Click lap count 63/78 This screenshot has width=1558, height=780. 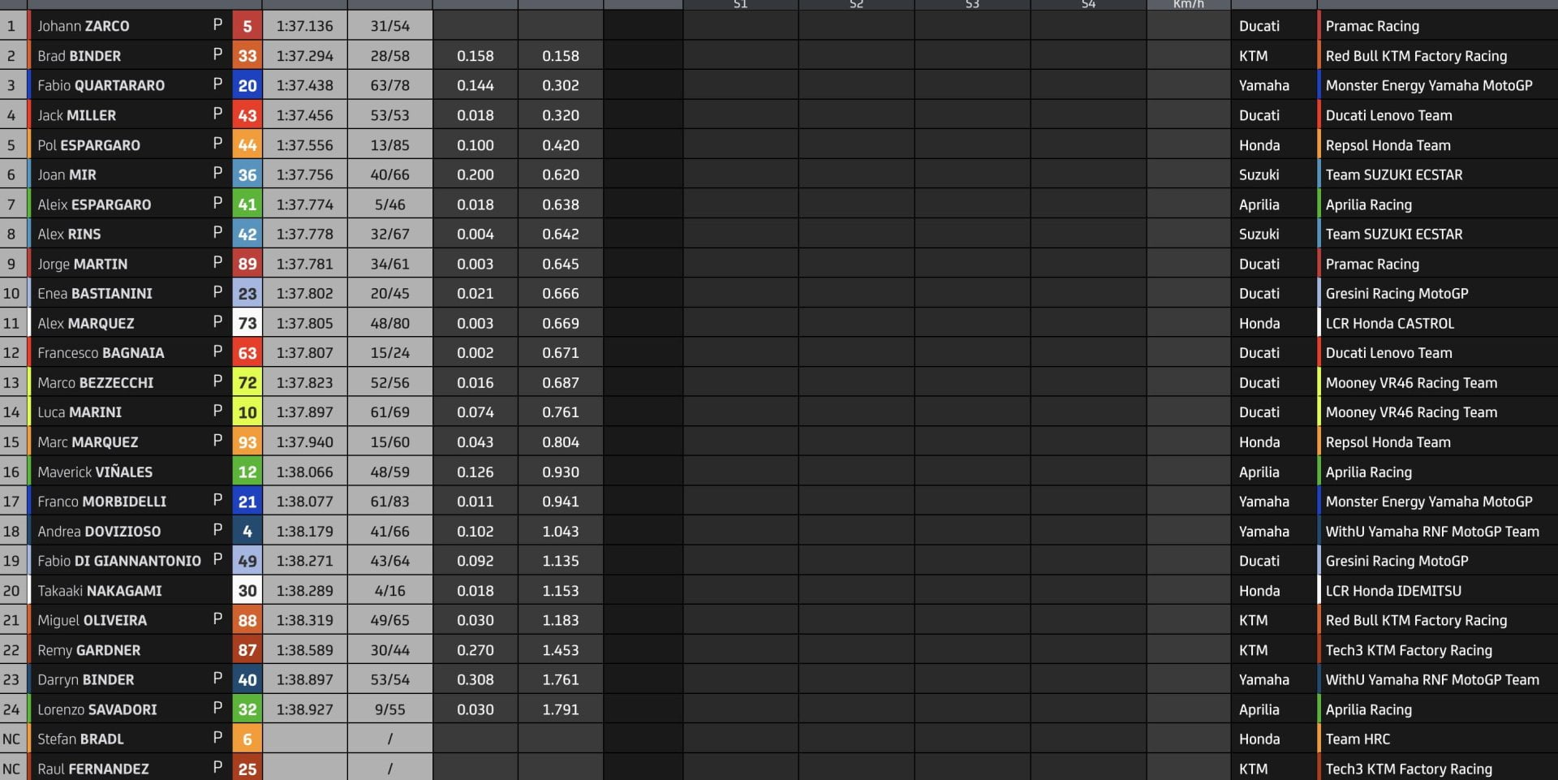click(390, 85)
